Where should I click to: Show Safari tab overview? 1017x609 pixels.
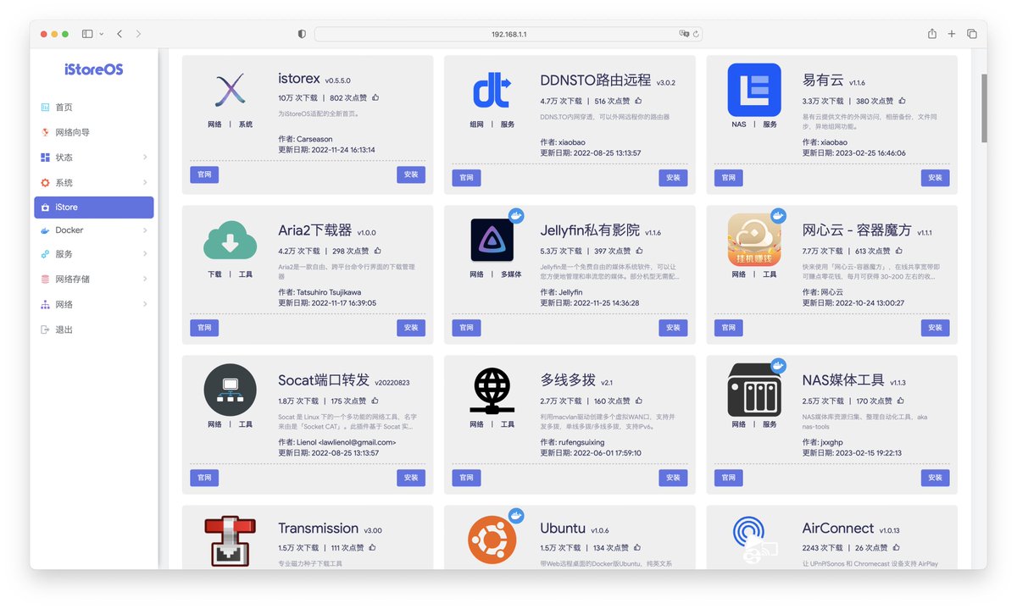click(x=972, y=34)
